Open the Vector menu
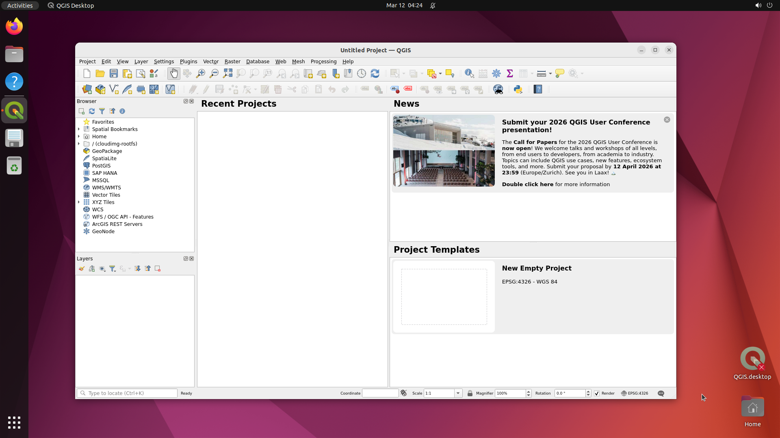The width and height of the screenshot is (780, 438). (210, 62)
